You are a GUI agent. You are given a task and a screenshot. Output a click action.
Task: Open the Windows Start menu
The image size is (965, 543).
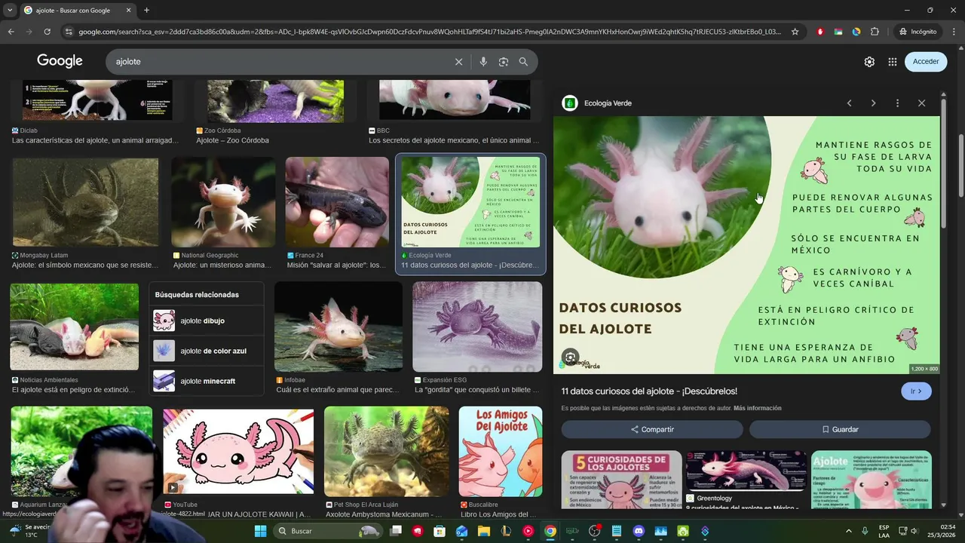pyautogui.click(x=260, y=531)
